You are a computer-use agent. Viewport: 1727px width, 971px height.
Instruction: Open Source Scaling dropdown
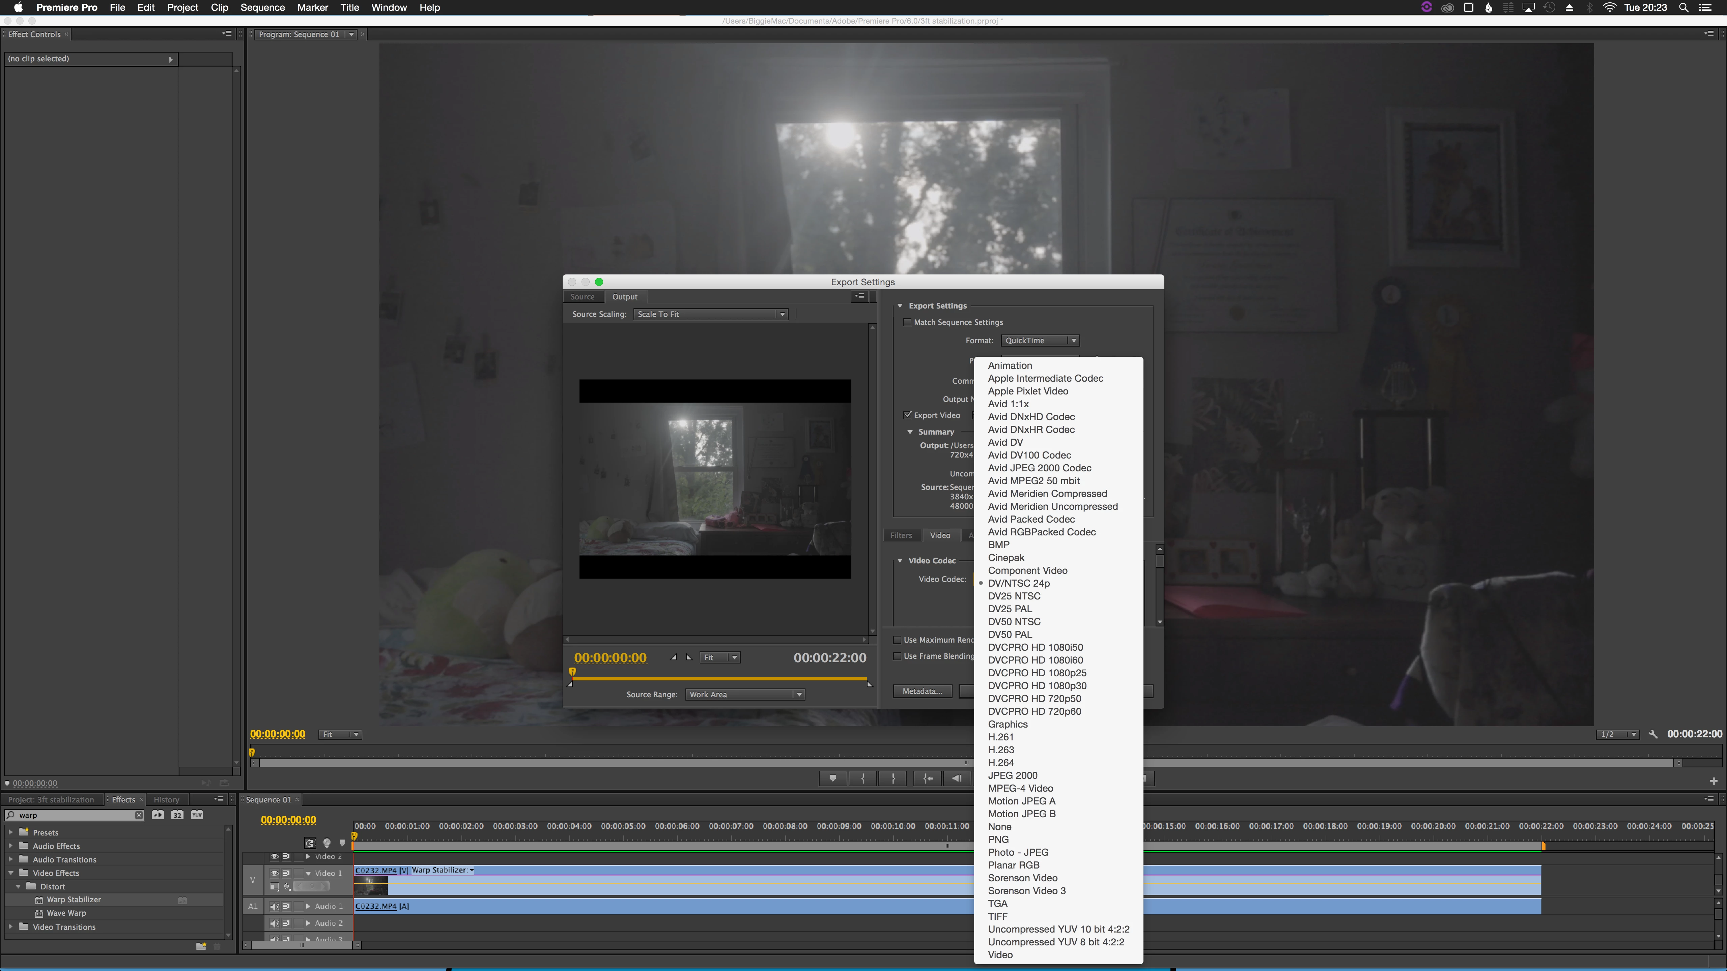pos(711,314)
